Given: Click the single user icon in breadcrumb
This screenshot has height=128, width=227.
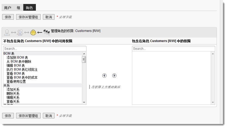Looking at the screenshot, I should pos(7,32).
